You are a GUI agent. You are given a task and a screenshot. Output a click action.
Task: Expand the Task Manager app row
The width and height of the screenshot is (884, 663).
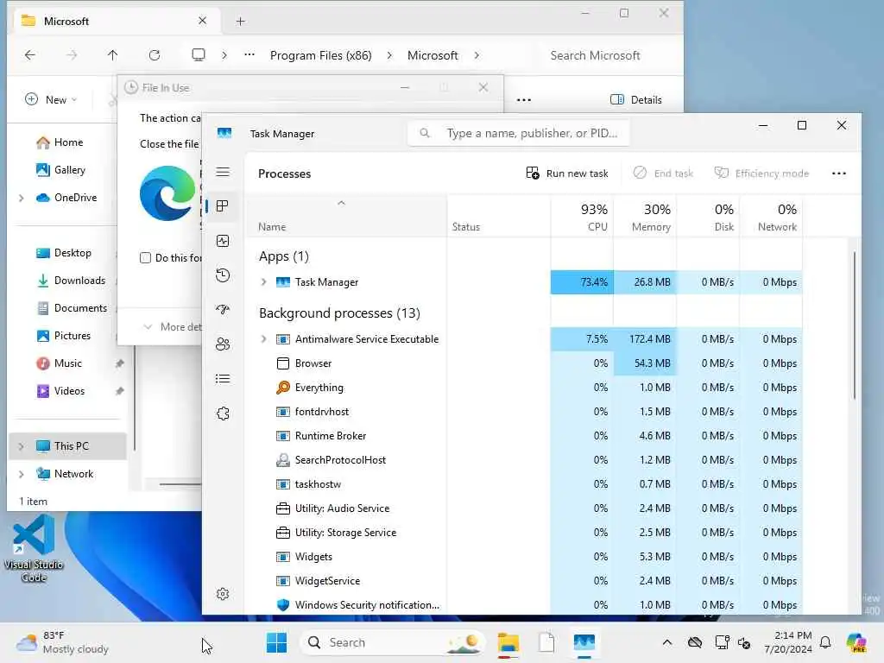click(x=263, y=282)
